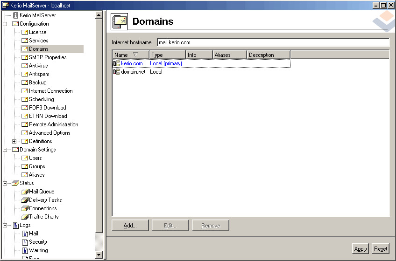The width and height of the screenshot is (396, 261).
Task: Click the Mail Queue stacked icon
Action: 25,192
